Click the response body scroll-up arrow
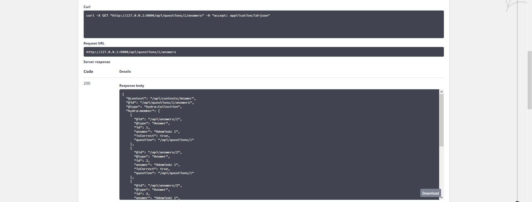 pos(441,92)
